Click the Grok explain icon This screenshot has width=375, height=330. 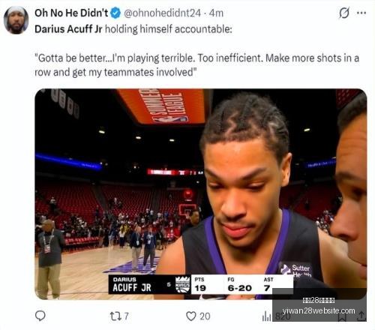[x=344, y=13]
